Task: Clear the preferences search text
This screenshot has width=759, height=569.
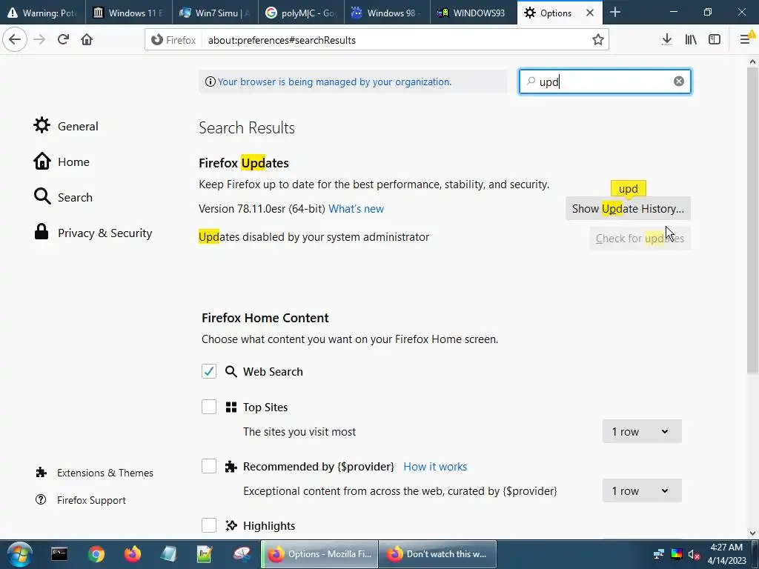Action: click(x=679, y=81)
